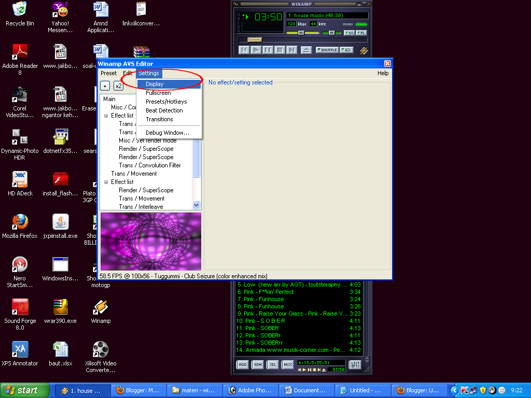Open Debug Window... from Settings menu
The width and height of the screenshot is (531, 398).
(169, 133)
